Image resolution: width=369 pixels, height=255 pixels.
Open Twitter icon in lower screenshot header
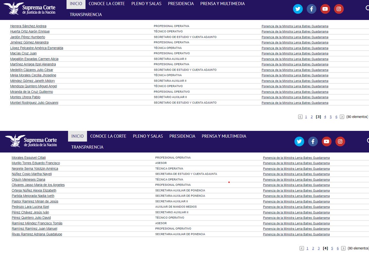point(299,141)
